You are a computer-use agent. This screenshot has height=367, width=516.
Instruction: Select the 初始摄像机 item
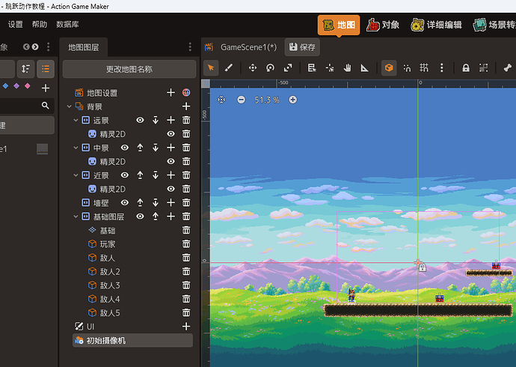tap(132, 340)
